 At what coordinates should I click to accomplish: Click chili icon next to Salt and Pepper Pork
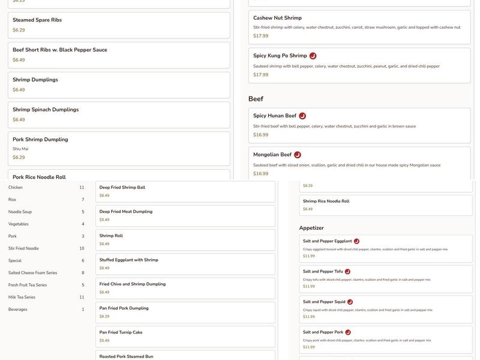[x=348, y=332]
